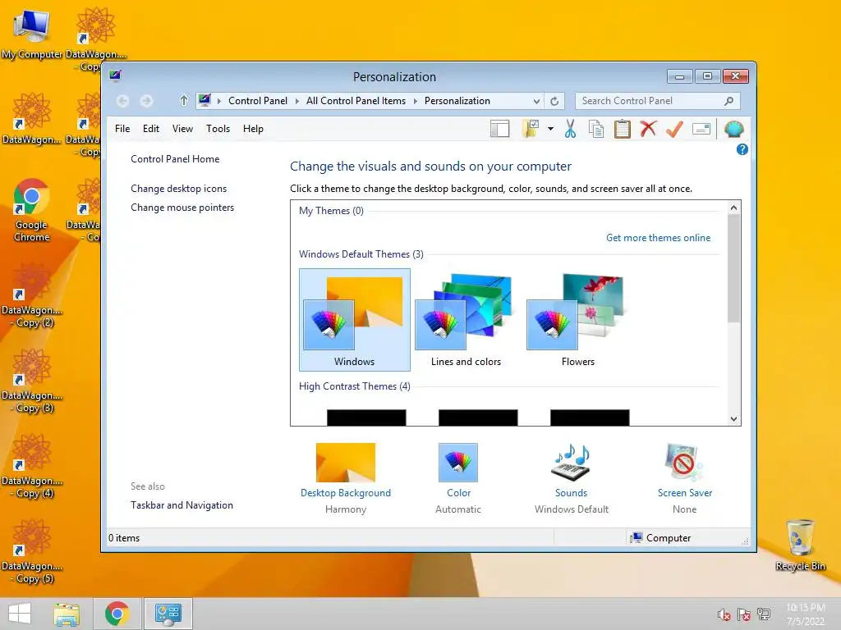This screenshot has width=841, height=630.
Task: Go up one level with Up arrow
Action: (184, 100)
